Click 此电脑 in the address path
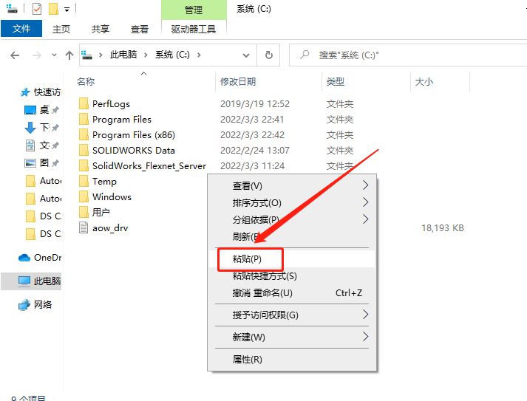This screenshot has width=527, height=401. (x=123, y=55)
